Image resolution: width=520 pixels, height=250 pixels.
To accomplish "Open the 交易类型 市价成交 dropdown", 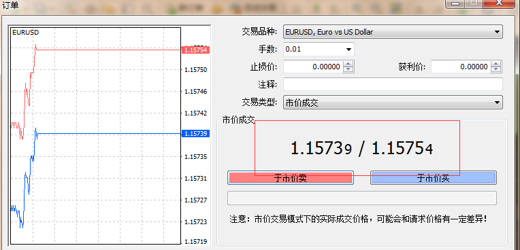I will pyautogui.click(x=393, y=103).
